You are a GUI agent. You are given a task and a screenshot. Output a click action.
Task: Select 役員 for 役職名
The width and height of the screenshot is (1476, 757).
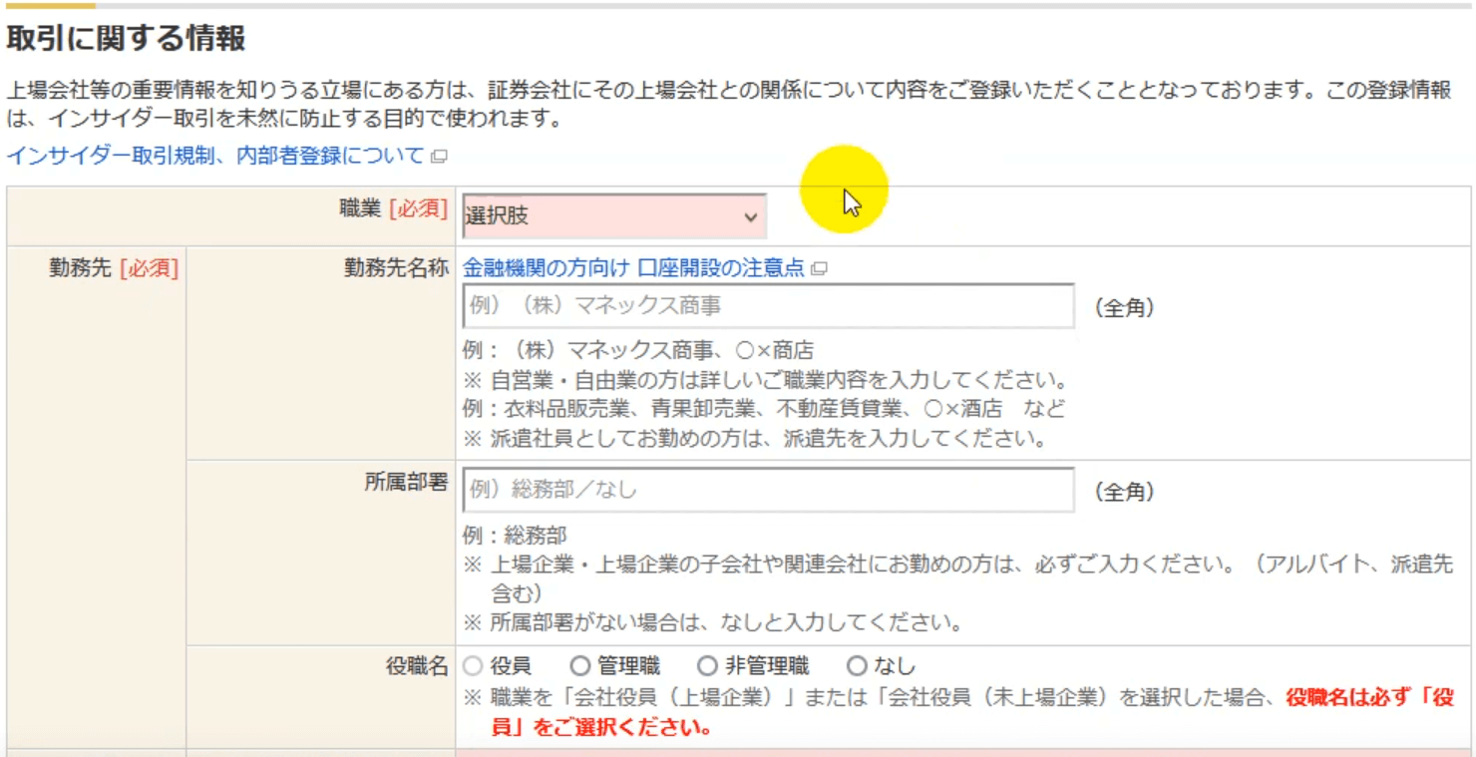pos(472,665)
